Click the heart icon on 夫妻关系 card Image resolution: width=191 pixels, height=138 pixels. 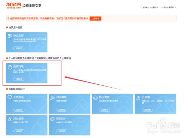[x=10, y=97]
